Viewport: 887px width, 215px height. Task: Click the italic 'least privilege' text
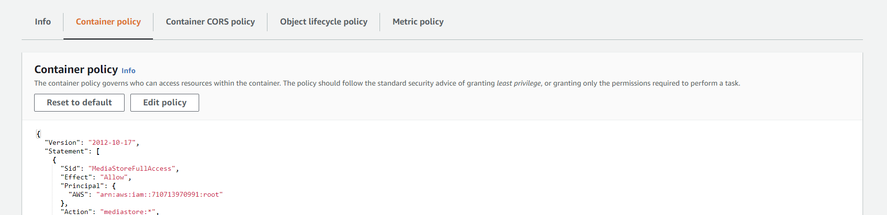[x=519, y=83]
